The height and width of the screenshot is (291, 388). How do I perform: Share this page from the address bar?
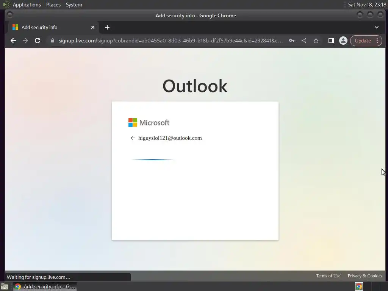click(304, 41)
